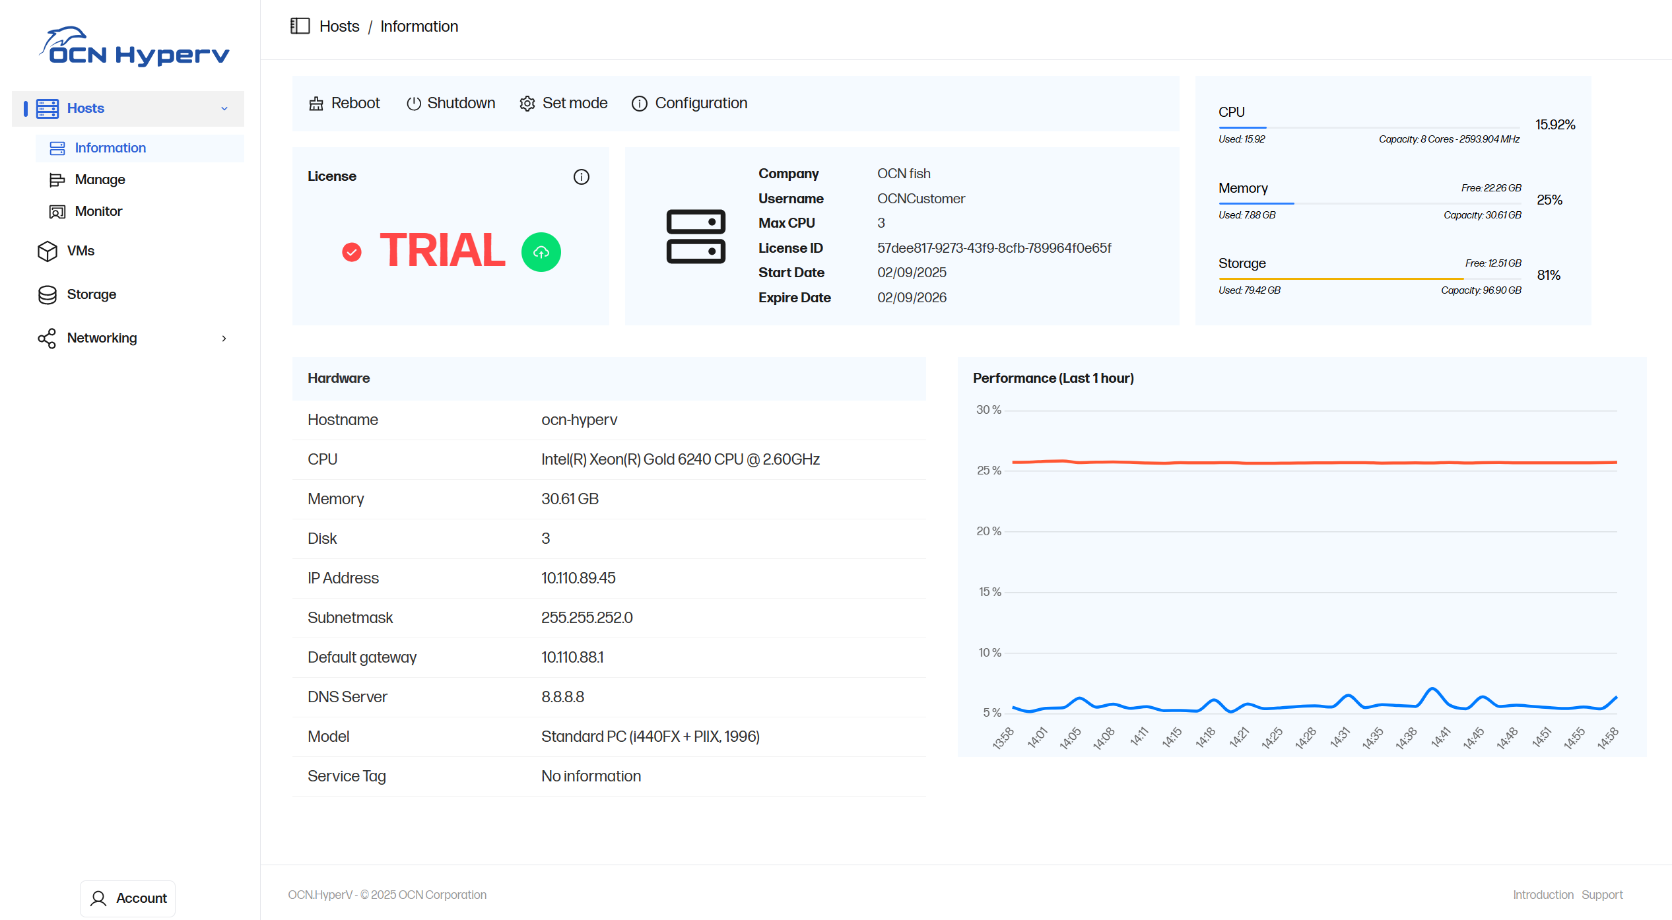Click the OCN Hyperv dolphin logo
Screen dimensions: 1672x920
(134, 46)
